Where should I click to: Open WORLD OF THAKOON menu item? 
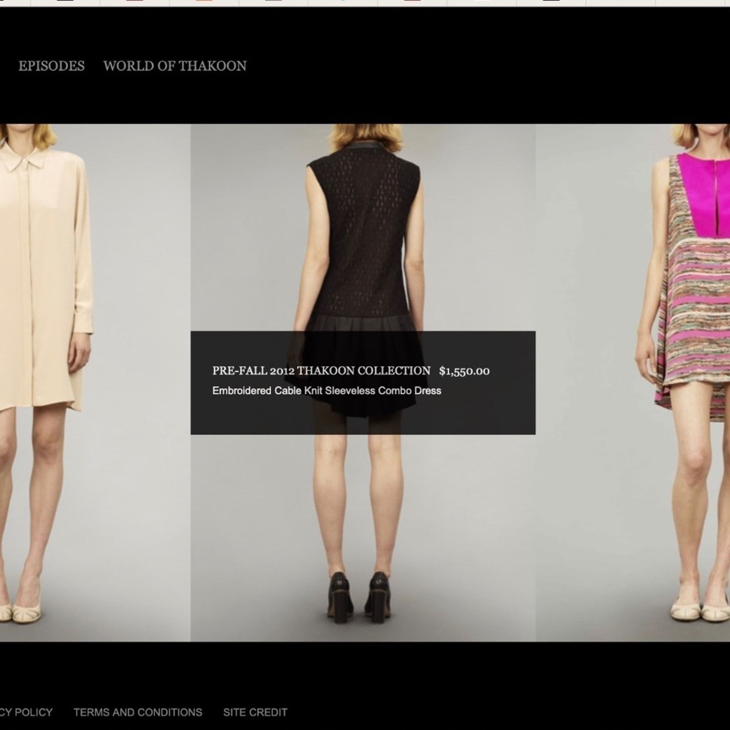pyautogui.click(x=175, y=66)
